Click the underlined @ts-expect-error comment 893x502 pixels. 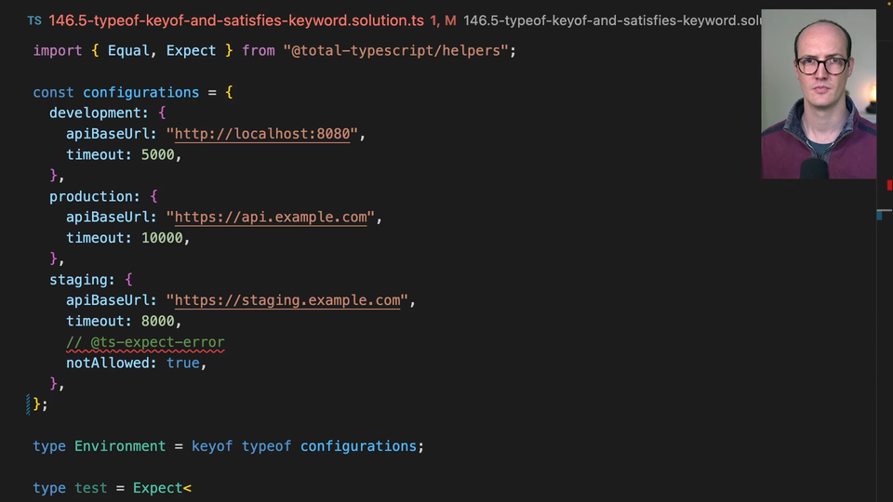coord(145,342)
